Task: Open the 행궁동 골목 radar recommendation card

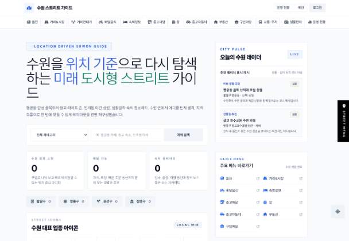Action: pos(261,92)
